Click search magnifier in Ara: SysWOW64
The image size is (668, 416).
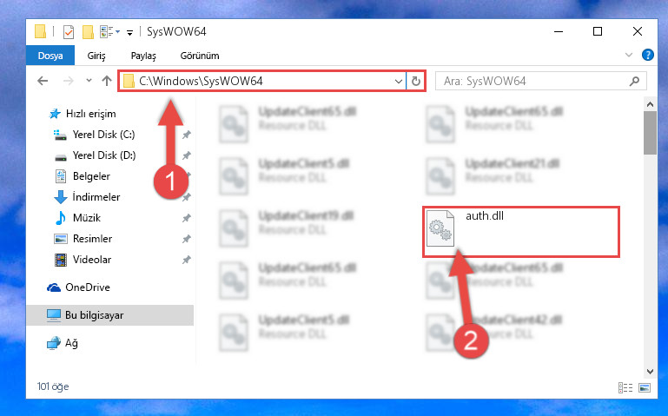coord(634,81)
